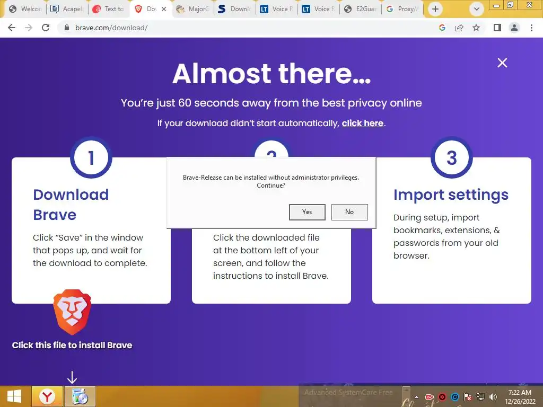The image size is (543, 407).
Task: Open the blue C tray icon
Action: tap(455, 397)
